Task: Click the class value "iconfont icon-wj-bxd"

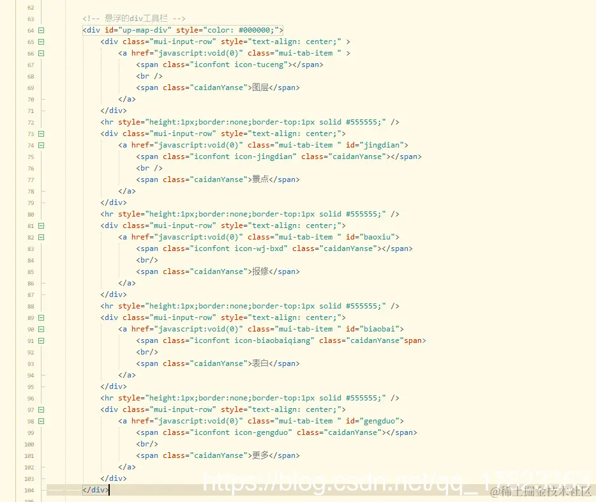Action: click(239, 248)
